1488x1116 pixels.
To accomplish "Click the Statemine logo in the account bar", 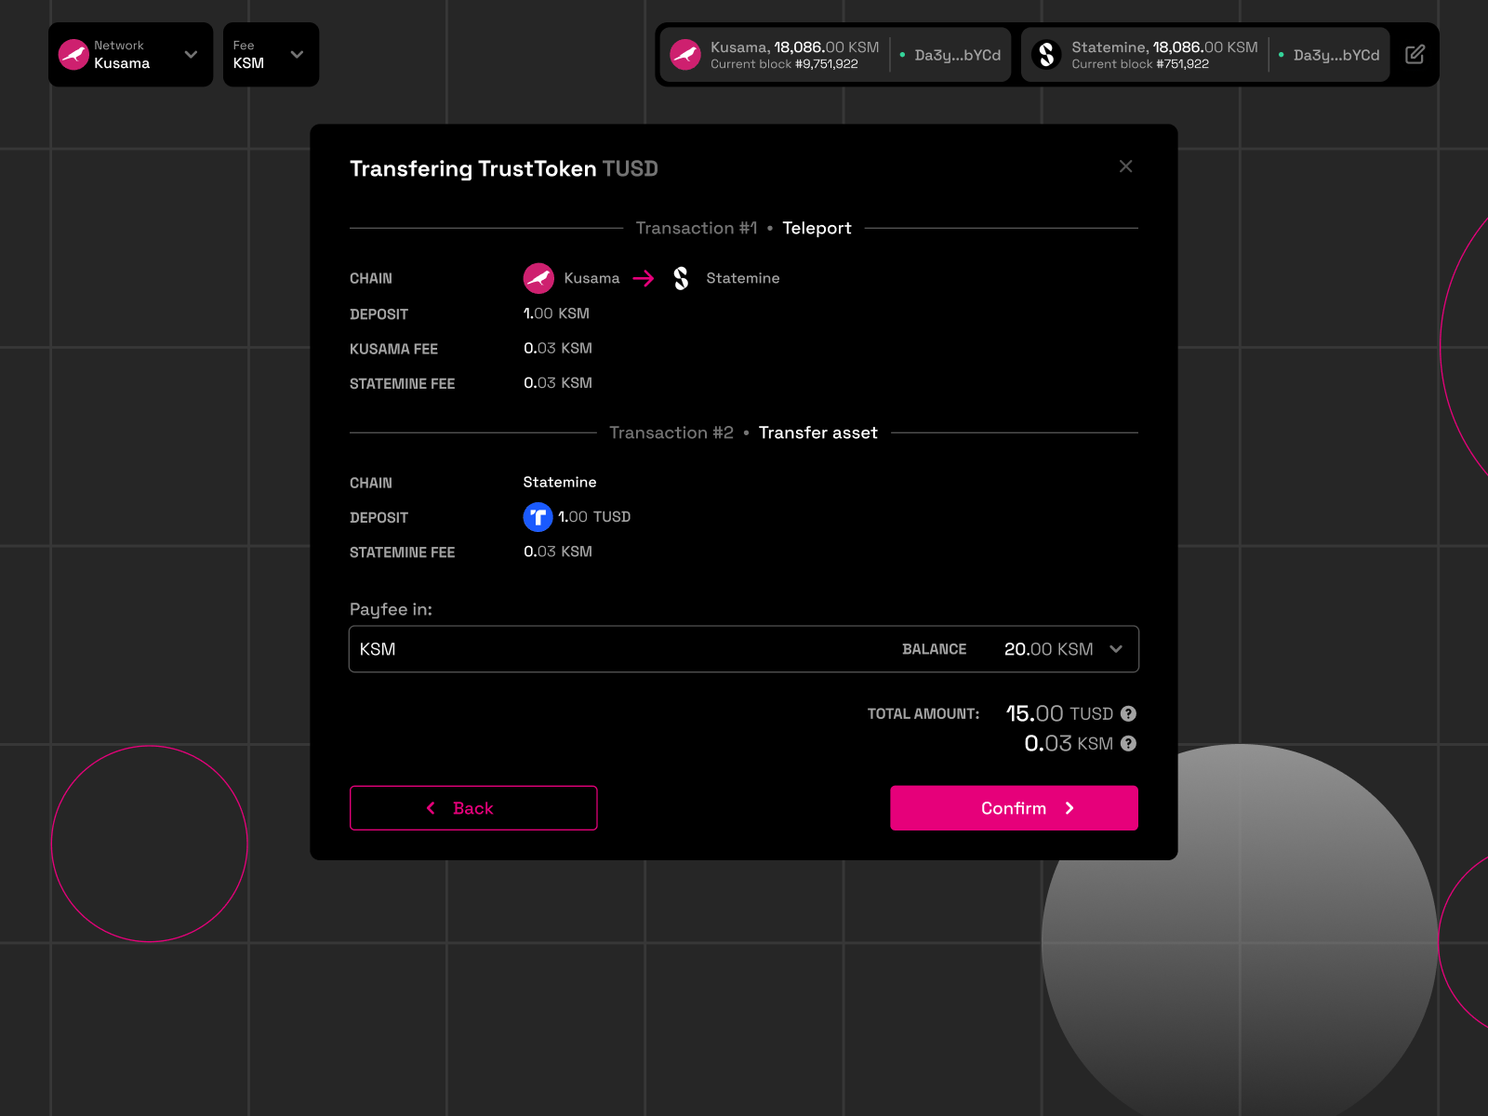I will coord(1046,55).
